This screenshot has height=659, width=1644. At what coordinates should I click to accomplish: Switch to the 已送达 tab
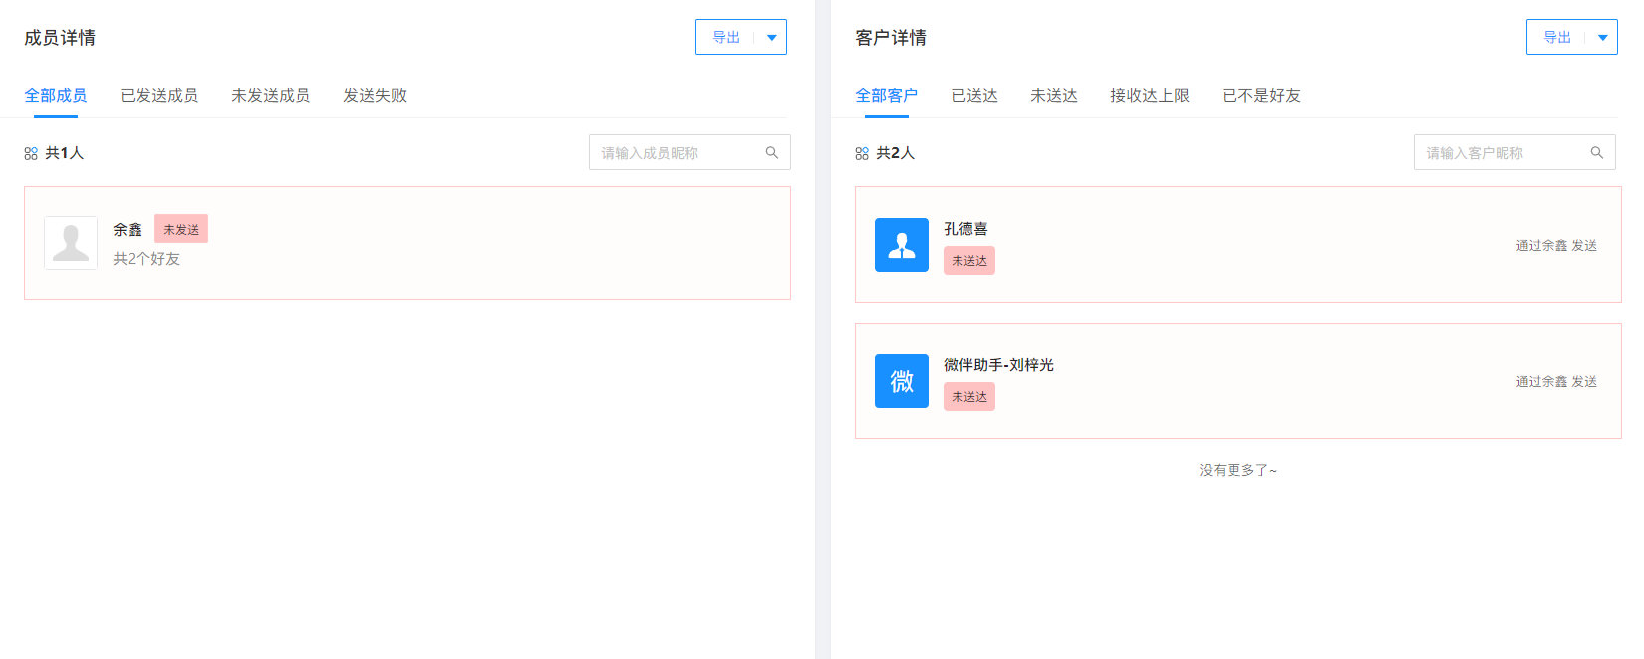click(x=974, y=96)
